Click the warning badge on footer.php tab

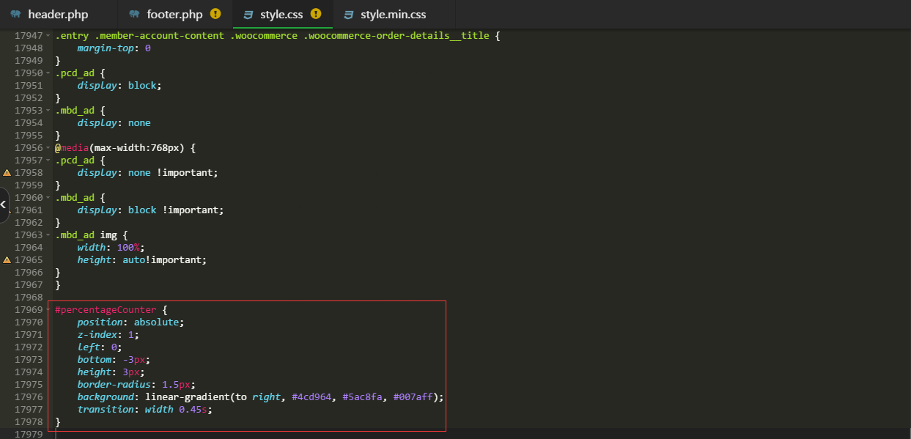point(215,14)
